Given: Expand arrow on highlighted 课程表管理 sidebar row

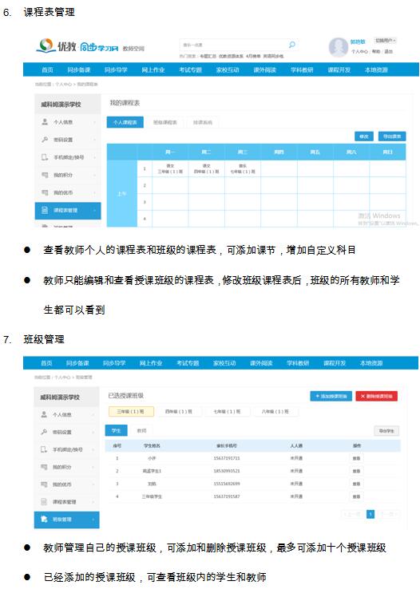Looking at the screenshot, I should tap(94, 211).
